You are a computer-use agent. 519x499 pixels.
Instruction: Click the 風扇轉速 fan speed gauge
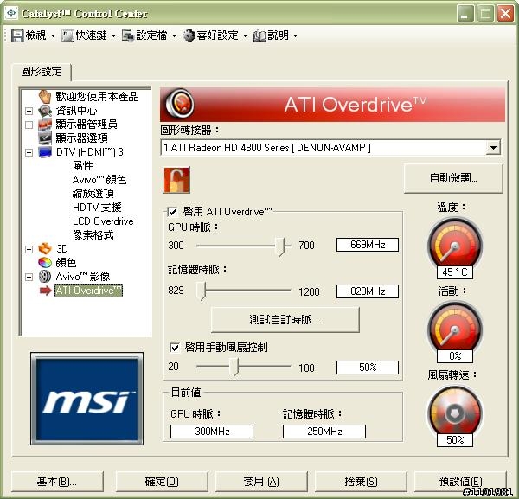[x=455, y=413]
